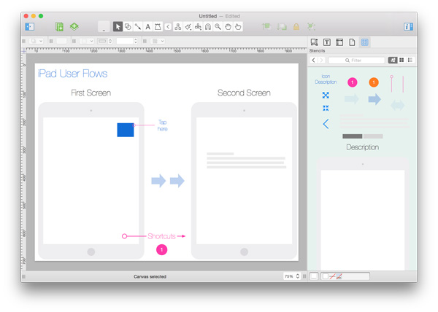Select the Pen tool
This screenshot has height=312, width=438.
[x=158, y=27]
